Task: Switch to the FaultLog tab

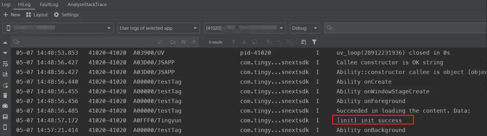Action: click(49, 5)
